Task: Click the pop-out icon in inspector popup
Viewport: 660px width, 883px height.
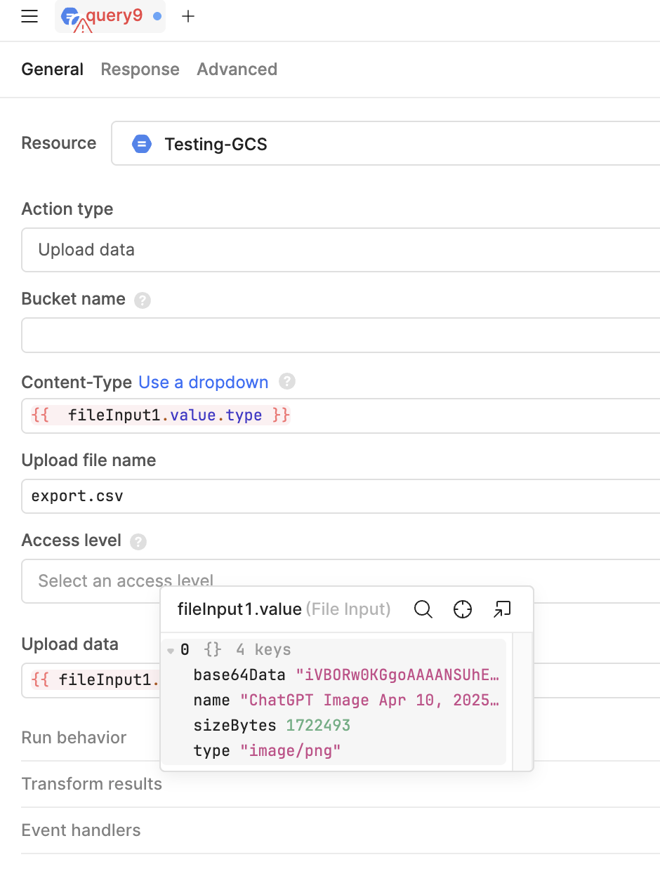Action: (502, 609)
